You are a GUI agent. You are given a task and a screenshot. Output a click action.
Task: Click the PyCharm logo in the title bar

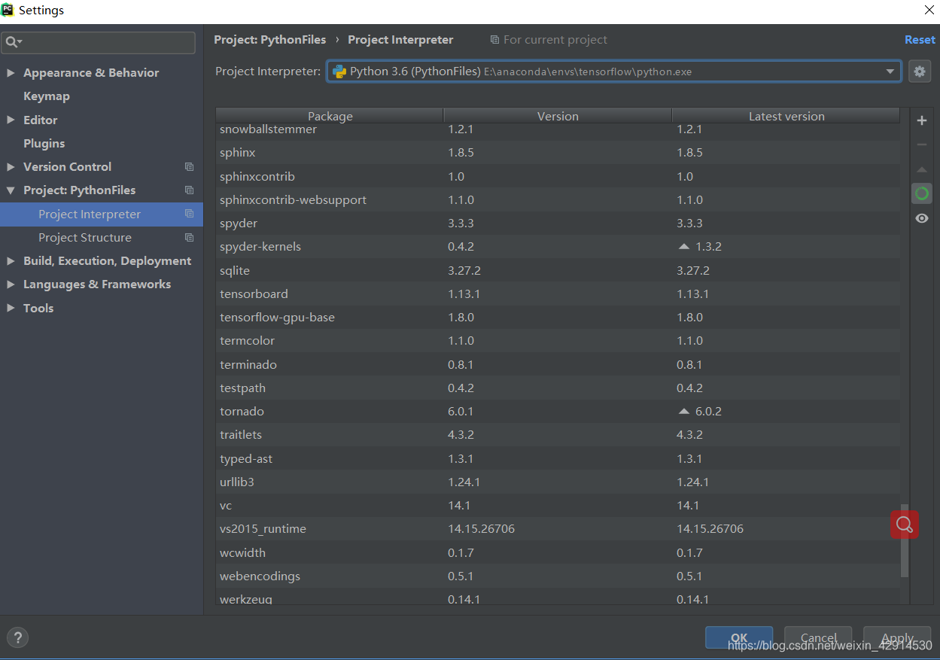click(x=8, y=10)
